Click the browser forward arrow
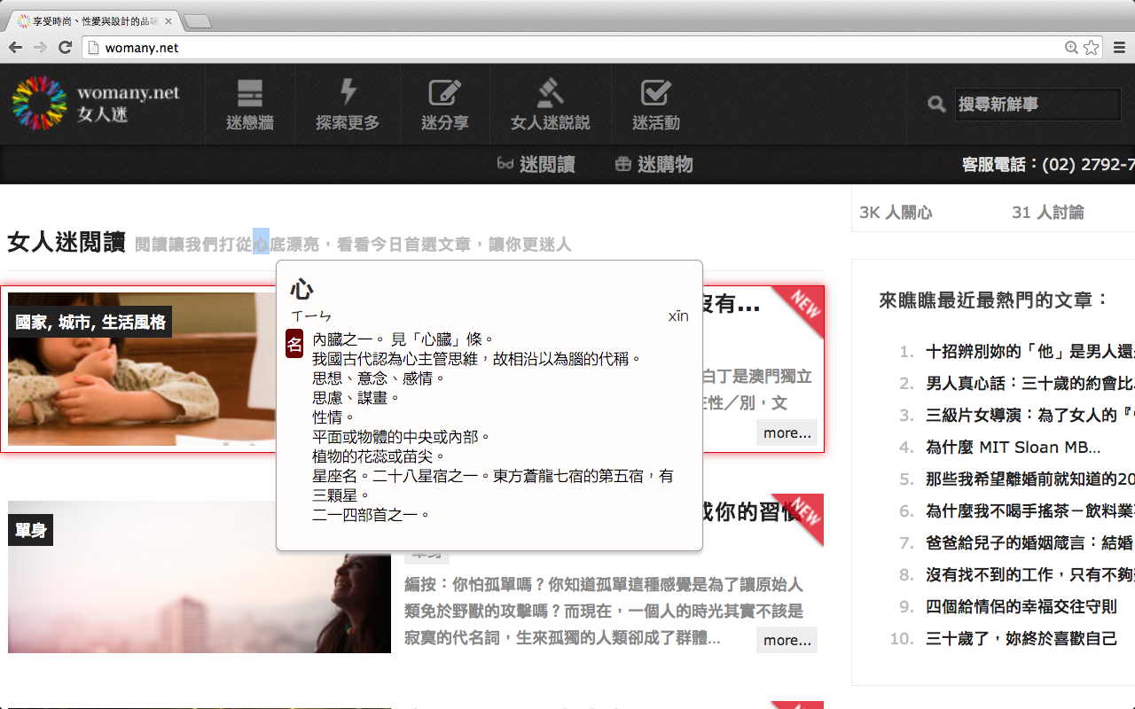This screenshot has height=709, width=1135. pos(40,48)
